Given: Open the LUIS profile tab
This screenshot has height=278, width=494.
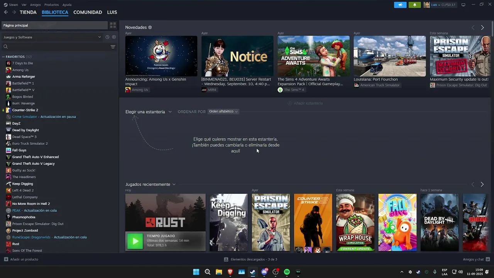Looking at the screenshot, I should pos(112,12).
